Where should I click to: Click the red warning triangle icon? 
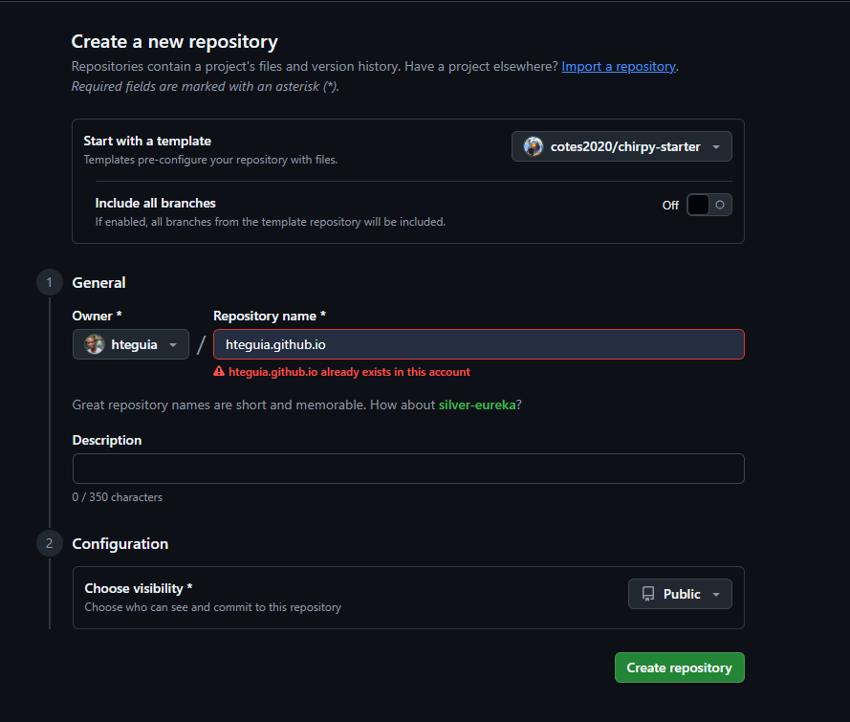tap(219, 371)
